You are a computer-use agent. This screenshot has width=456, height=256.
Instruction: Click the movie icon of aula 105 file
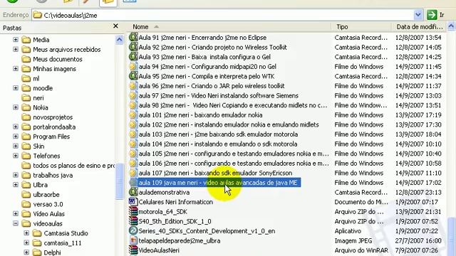point(133,154)
